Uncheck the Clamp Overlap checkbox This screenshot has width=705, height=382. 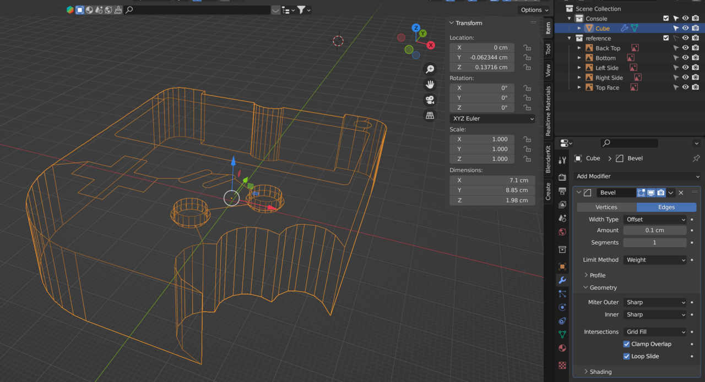pyautogui.click(x=627, y=344)
